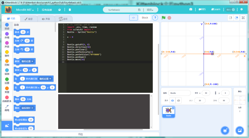Viewport: 249px width, 138px height.
Task: Show the sprite using eye icon
Action: [173, 100]
